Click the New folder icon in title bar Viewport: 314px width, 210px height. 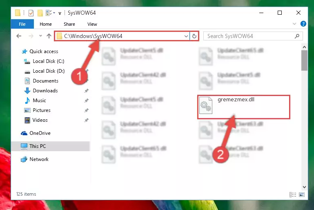tap(40, 13)
